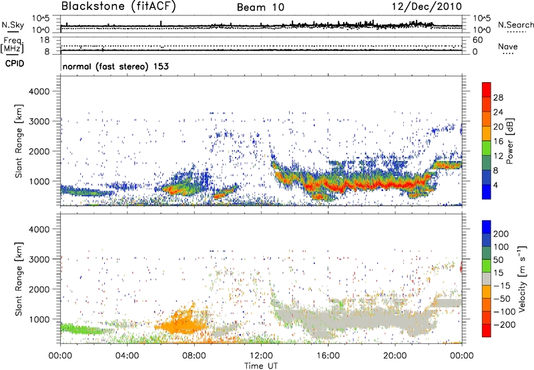Click the '28' tick on the power colorbar
Screen dimensions: 534x370
498,98
